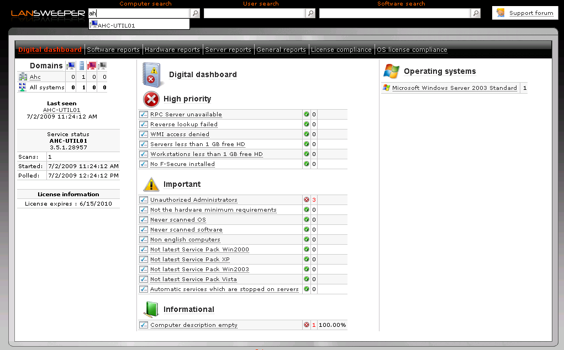Toggle the Computer description empty checkbox

[144, 325]
